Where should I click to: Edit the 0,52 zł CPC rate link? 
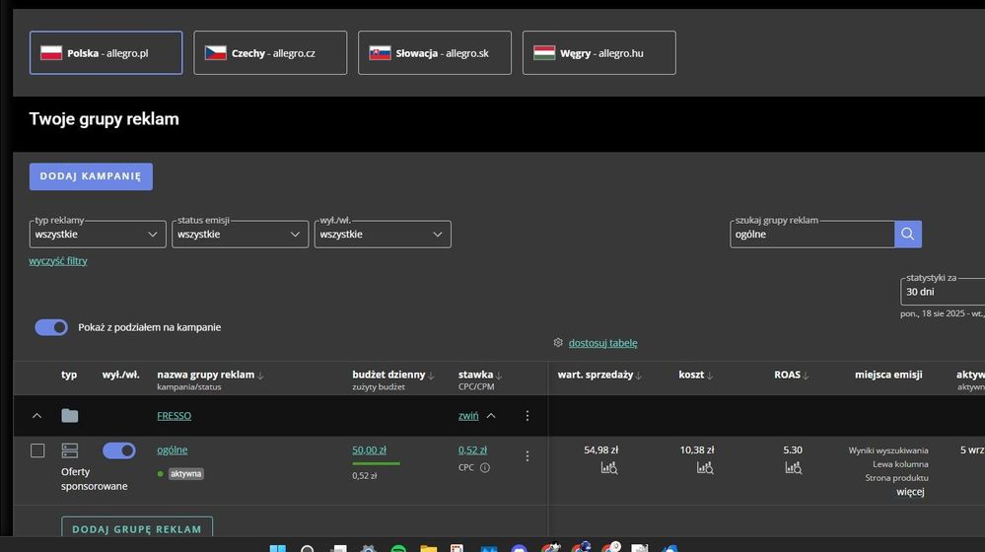pos(472,449)
